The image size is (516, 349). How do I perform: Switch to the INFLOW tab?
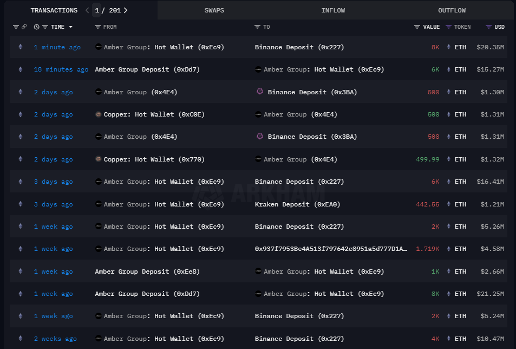[333, 10]
